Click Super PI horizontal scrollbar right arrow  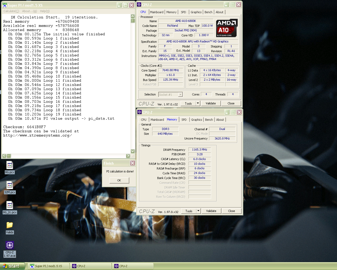pyautogui.click(x=128, y=156)
